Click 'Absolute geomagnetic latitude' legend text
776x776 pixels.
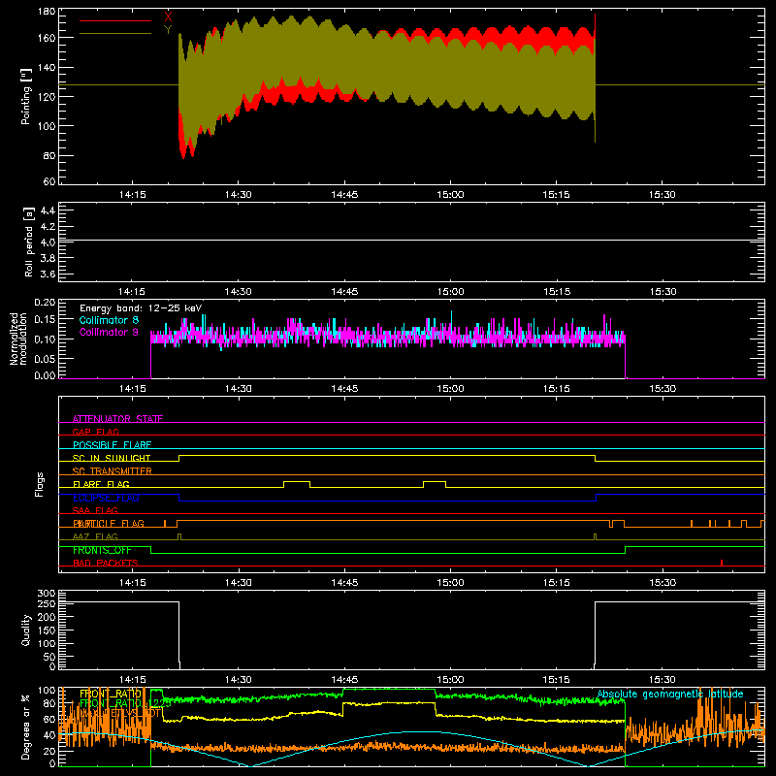pyautogui.click(x=670, y=694)
